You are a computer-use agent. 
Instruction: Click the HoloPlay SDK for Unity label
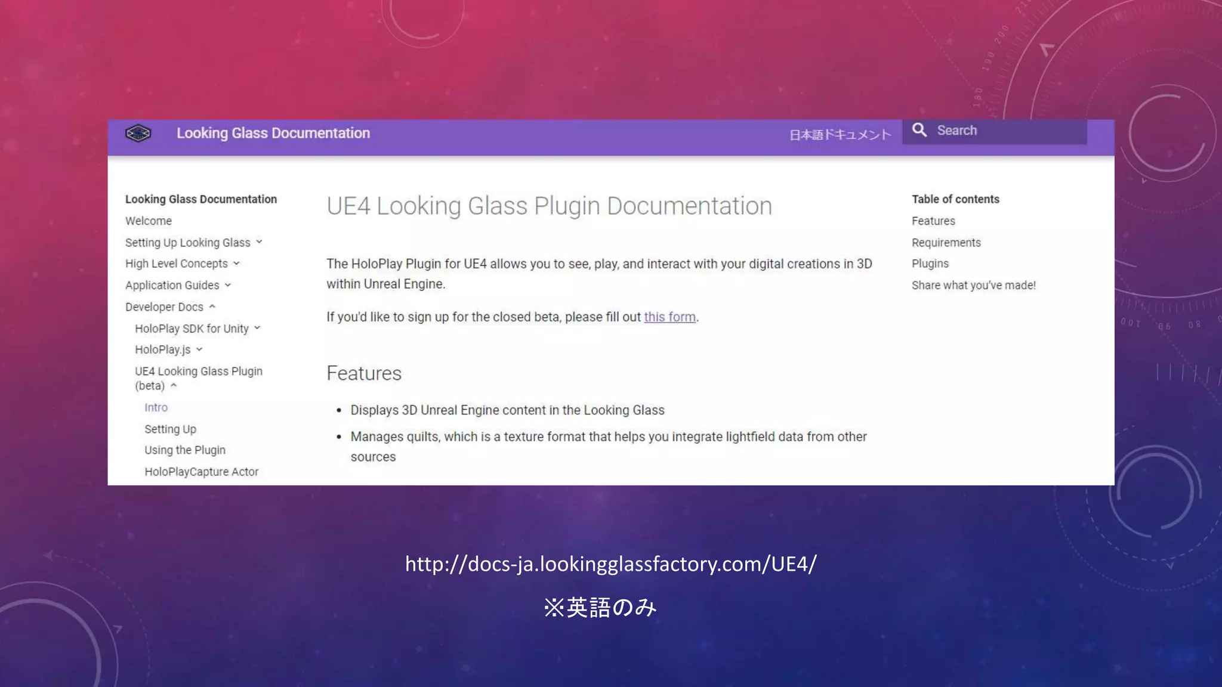[x=192, y=329]
